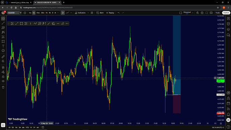The image size is (231, 130).
Task: Switch to the 15m timeframe
Action: point(38,13)
